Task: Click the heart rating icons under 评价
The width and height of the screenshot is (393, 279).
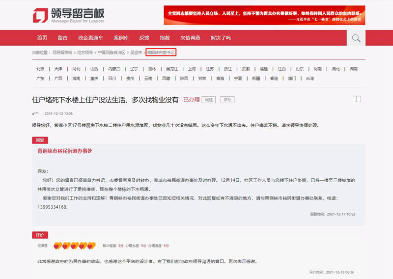Action: coord(74,246)
